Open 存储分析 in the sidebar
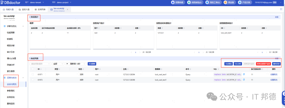Viewport: 285px width, 108px height. coord(11,65)
